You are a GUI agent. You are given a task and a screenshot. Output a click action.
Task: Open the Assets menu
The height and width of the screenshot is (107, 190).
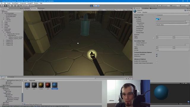pos(9,3)
